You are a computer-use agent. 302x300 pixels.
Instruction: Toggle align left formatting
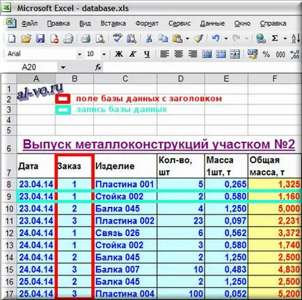click(x=164, y=54)
